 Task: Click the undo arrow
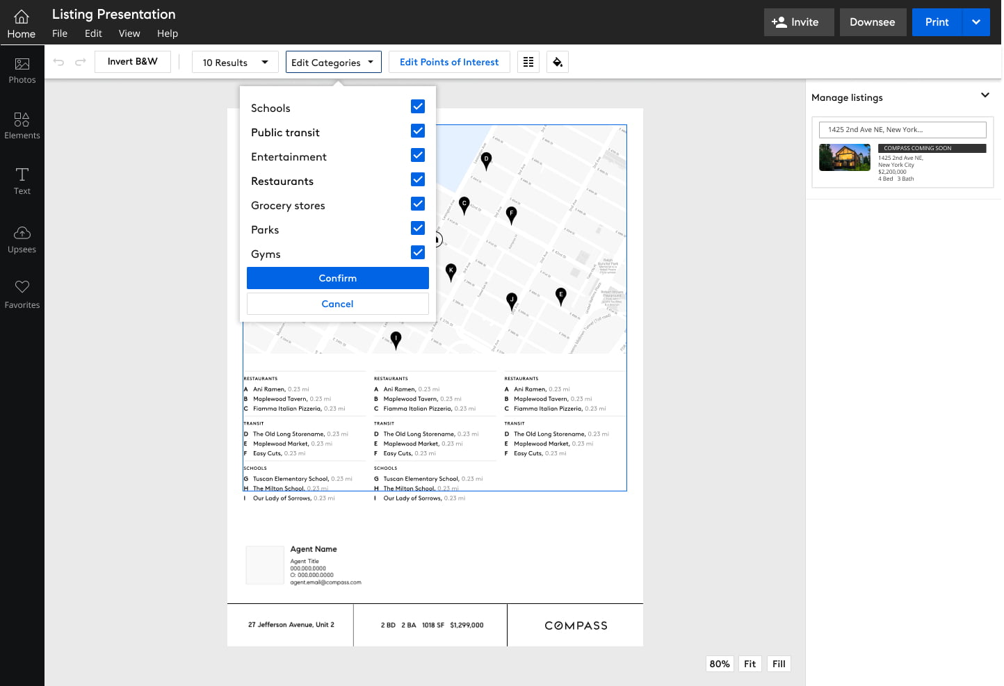pyautogui.click(x=58, y=62)
